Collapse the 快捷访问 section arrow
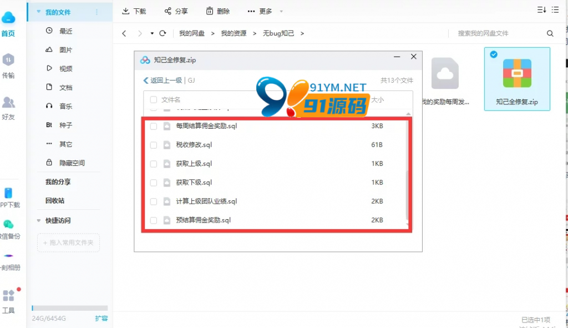This screenshot has width=568, height=328. point(38,220)
